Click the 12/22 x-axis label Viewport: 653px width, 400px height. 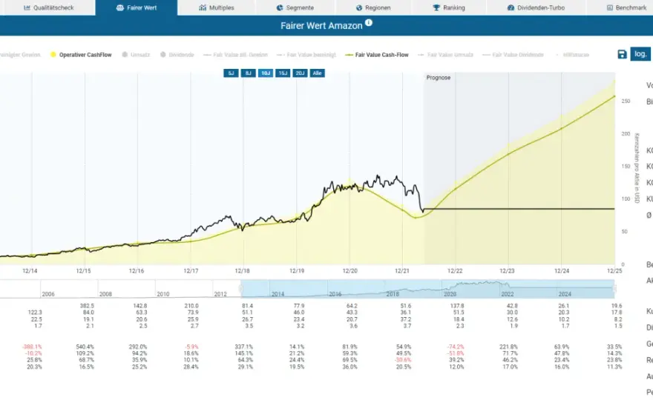pos(455,270)
